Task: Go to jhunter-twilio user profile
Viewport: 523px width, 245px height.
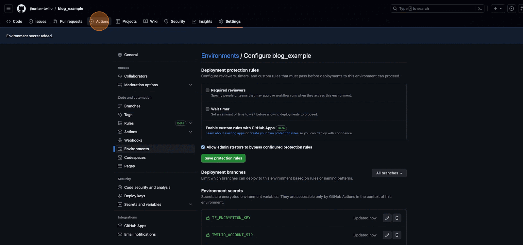Action: click(41, 8)
